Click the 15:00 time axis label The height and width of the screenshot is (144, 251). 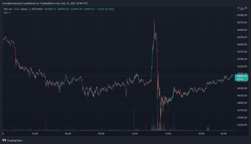click(x=168, y=134)
